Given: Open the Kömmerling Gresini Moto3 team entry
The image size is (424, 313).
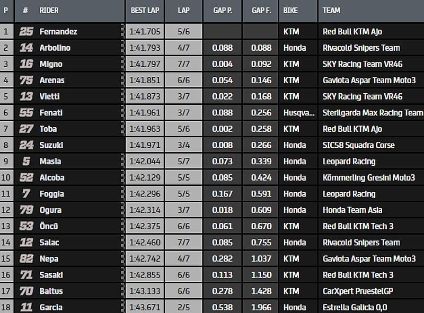Looking at the screenshot, I should pos(369,177).
